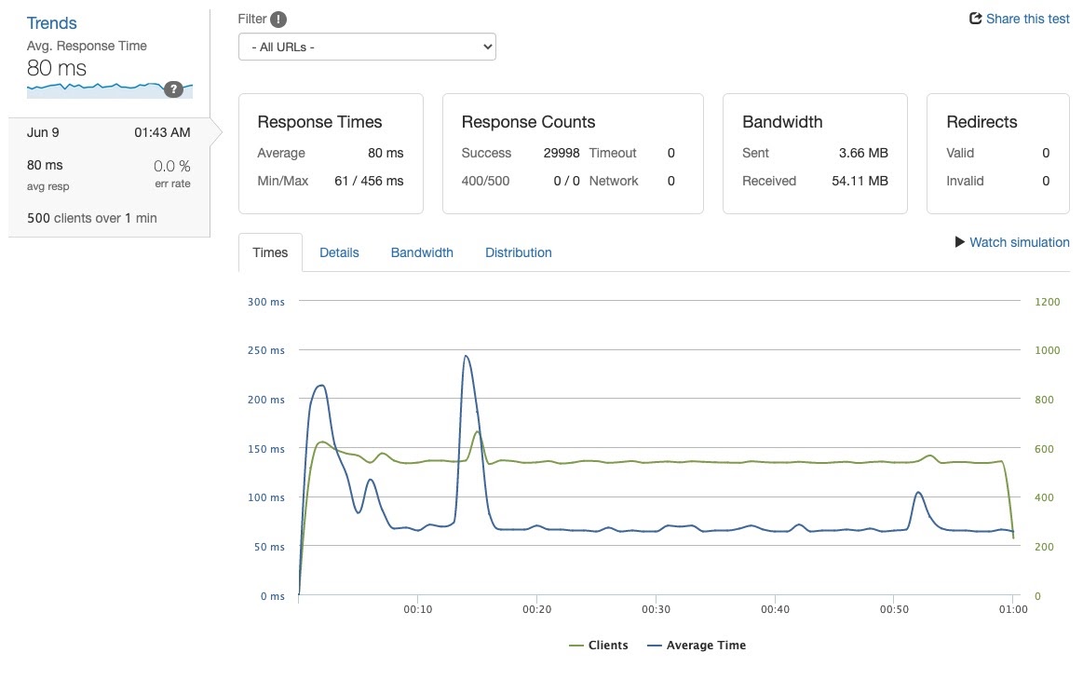The image size is (1083, 680).
Task: Click the Response Counts card heading
Action: click(x=528, y=122)
